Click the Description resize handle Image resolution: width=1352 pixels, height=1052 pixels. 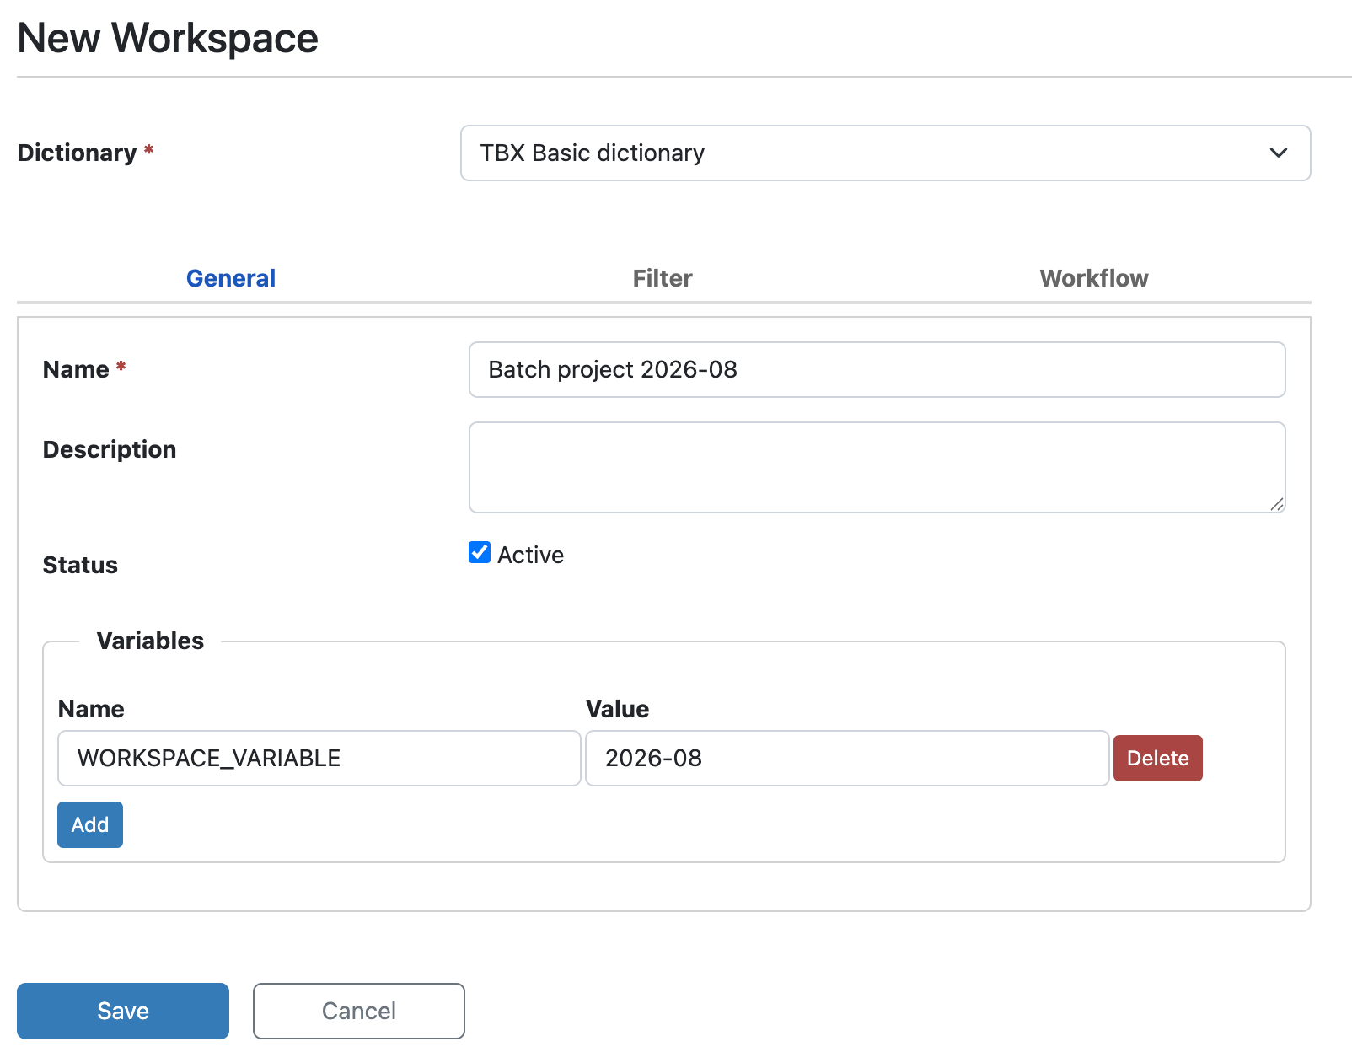(1277, 504)
